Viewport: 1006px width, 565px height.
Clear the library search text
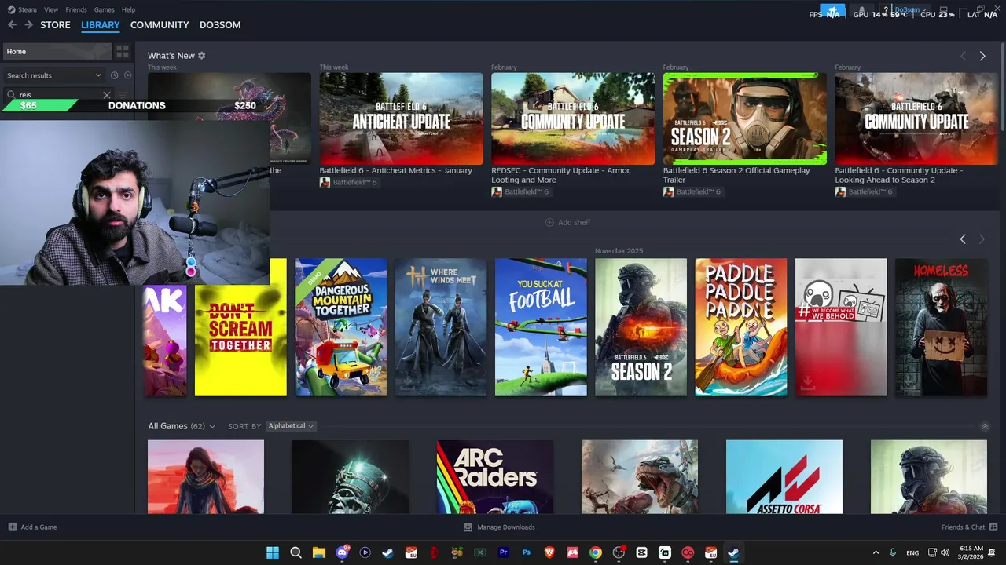[x=107, y=95]
